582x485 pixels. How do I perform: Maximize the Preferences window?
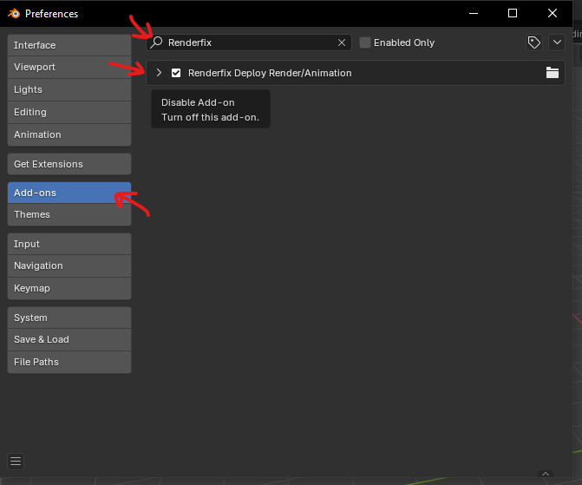pos(513,13)
